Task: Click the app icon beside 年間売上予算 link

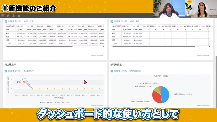Action: coord(6,21)
